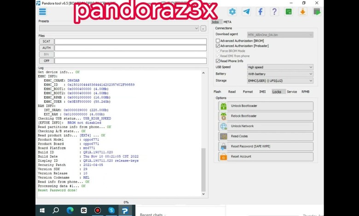This screenshot has width=359, height=216.
Task: Open the Read tab
Action: click(232, 91)
